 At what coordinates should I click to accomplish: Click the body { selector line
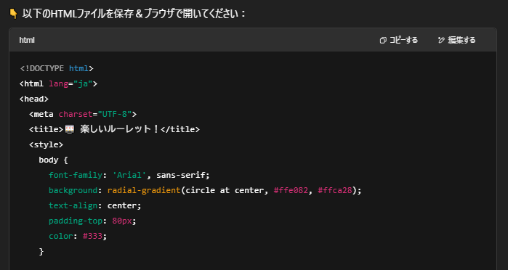tap(53, 160)
